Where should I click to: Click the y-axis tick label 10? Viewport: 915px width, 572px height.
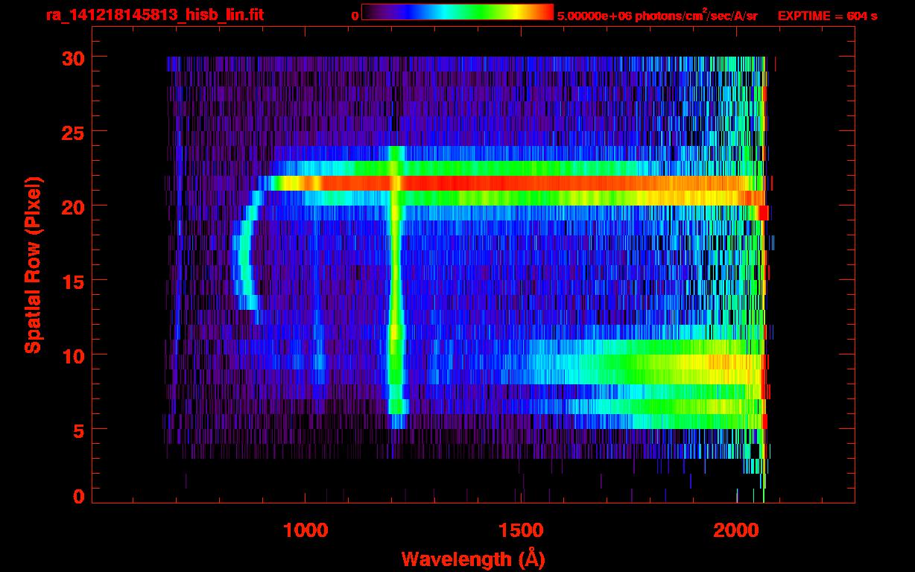click(73, 355)
